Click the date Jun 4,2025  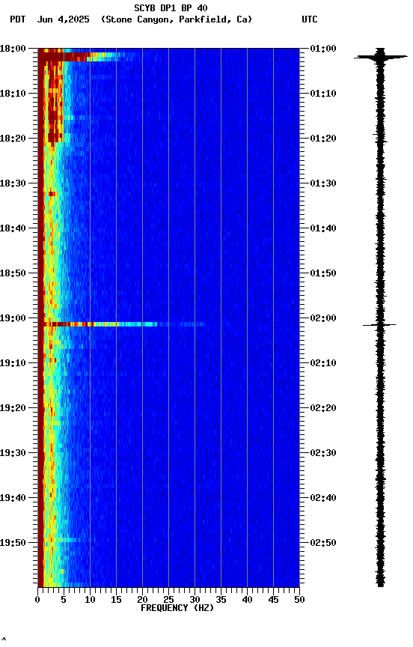coord(63,19)
